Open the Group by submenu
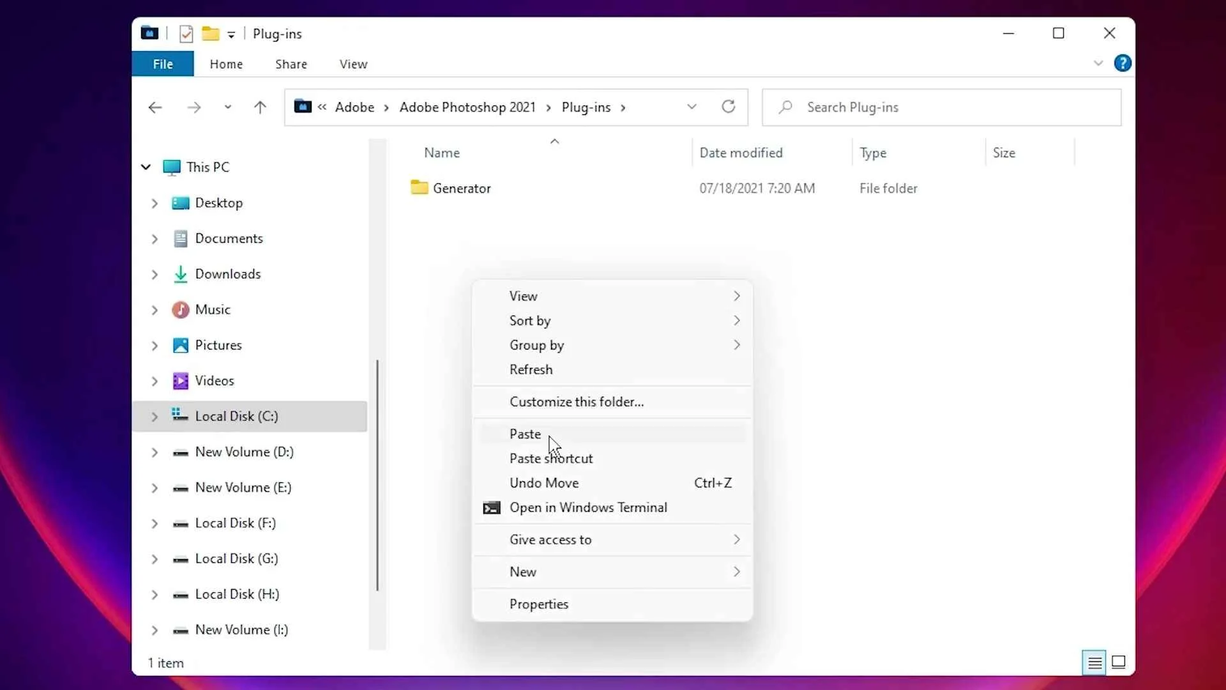 click(x=612, y=345)
